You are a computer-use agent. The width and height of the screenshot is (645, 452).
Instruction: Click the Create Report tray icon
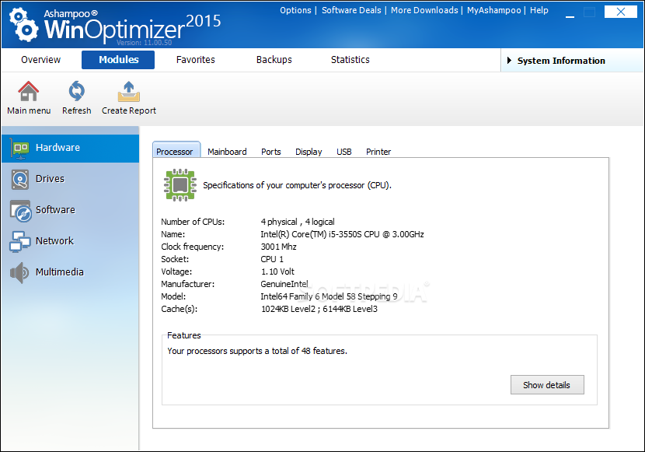(129, 91)
